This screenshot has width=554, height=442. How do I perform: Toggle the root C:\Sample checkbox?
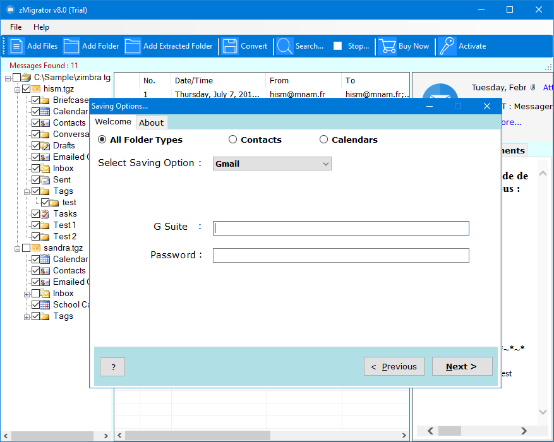pos(16,77)
